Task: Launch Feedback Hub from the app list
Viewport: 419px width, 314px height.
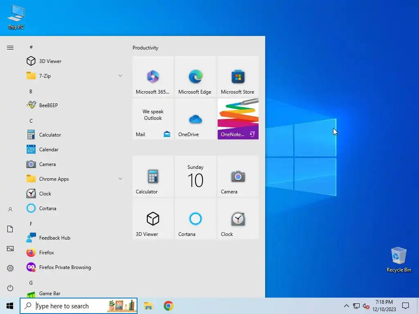Action: [74, 238]
